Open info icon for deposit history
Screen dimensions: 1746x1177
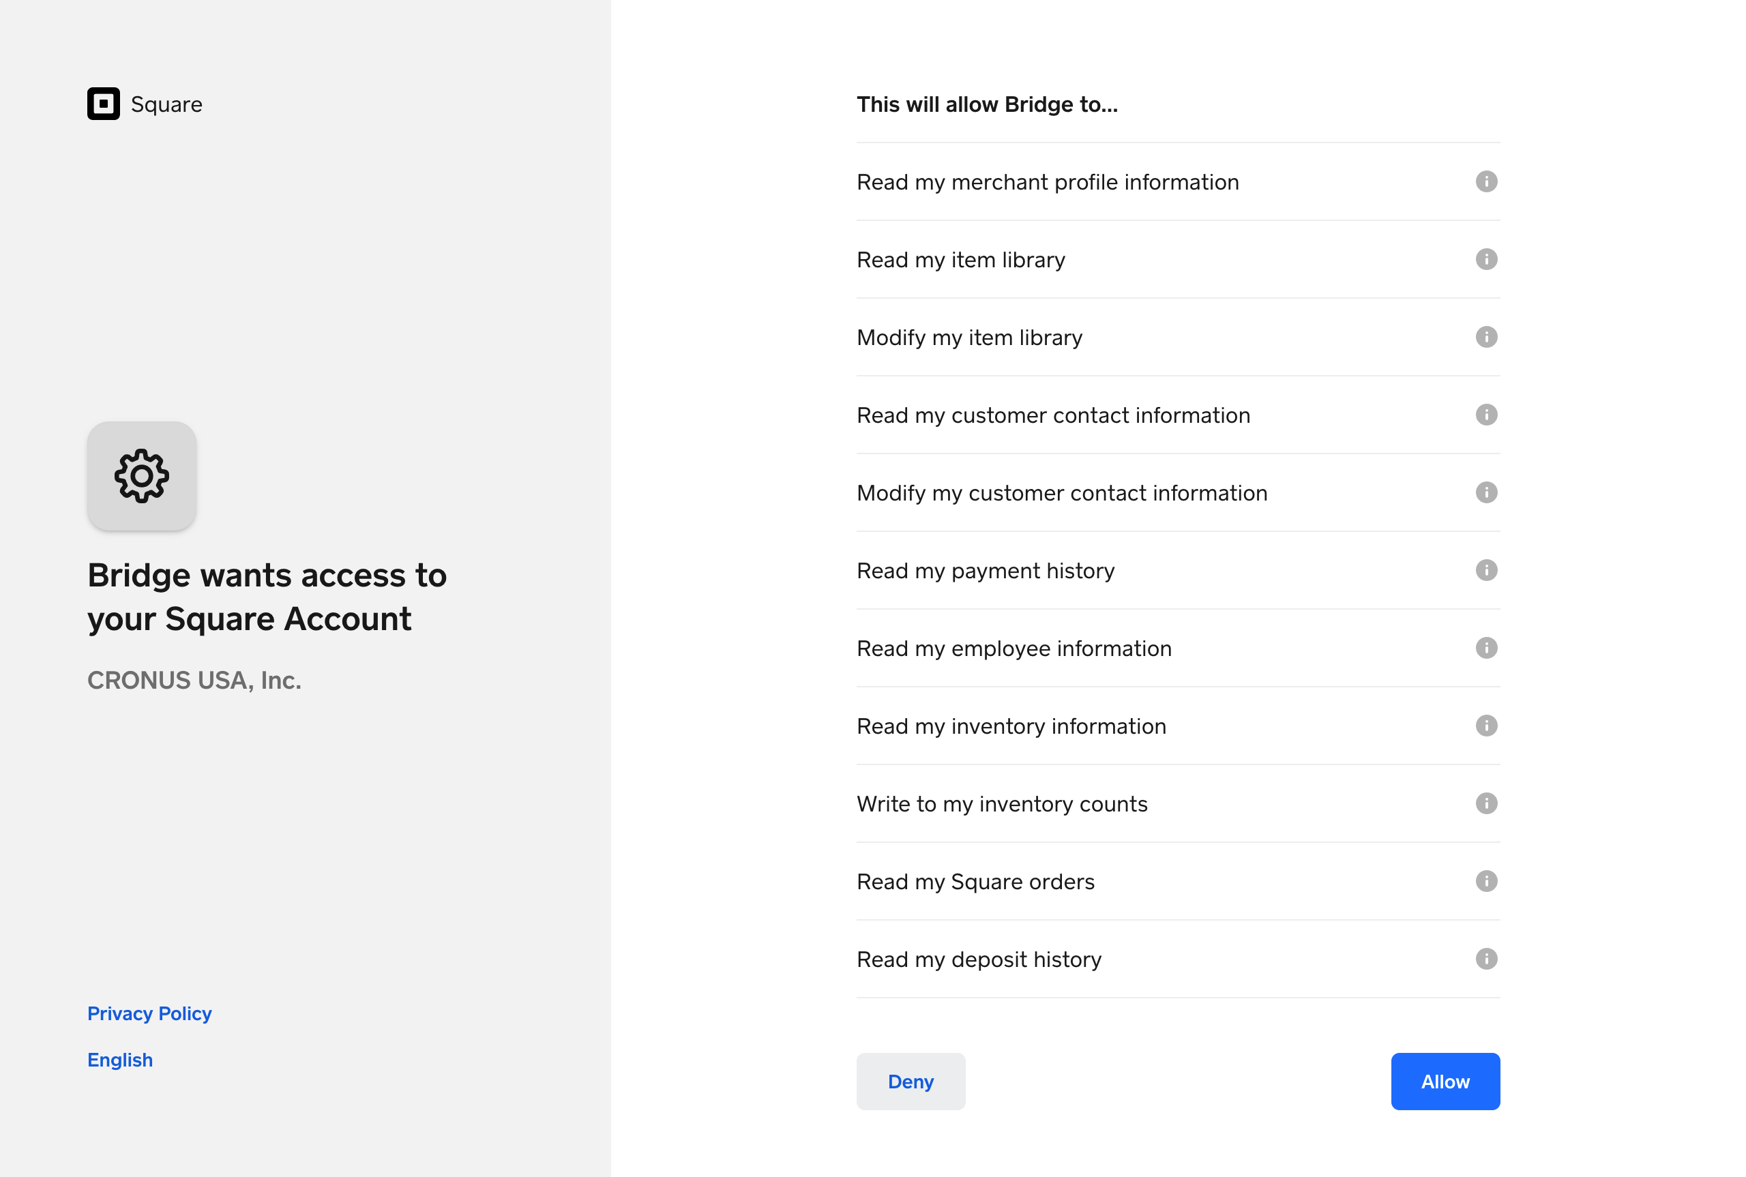(x=1485, y=959)
